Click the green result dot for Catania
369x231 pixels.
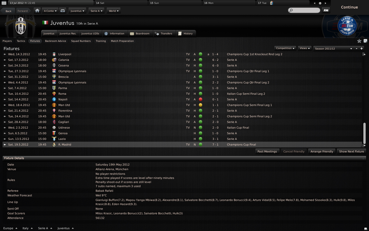pyautogui.click(x=200, y=60)
